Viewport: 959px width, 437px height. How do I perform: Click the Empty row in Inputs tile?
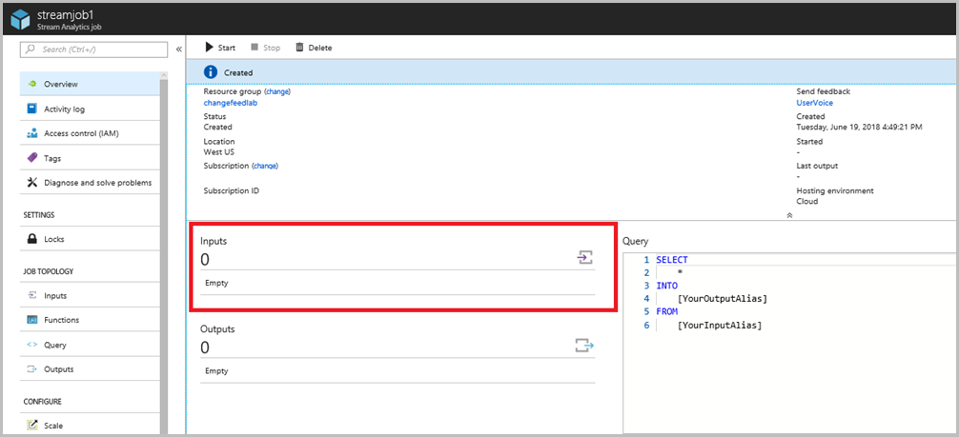(x=398, y=283)
